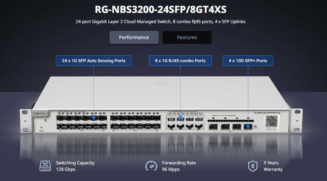Click the Switching Capacity switch icon
The width and height of the screenshot is (327, 181).
click(45, 166)
